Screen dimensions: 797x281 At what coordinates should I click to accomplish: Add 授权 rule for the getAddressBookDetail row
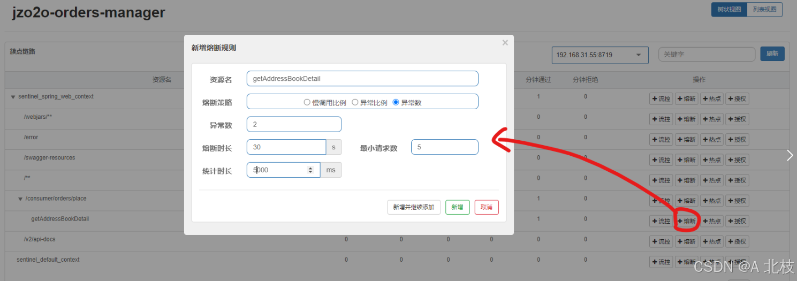(737, 221)
